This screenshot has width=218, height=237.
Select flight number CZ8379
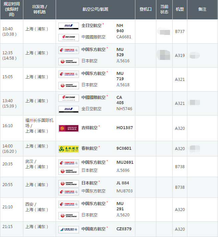pyautogui.click(x=124, y=229)
